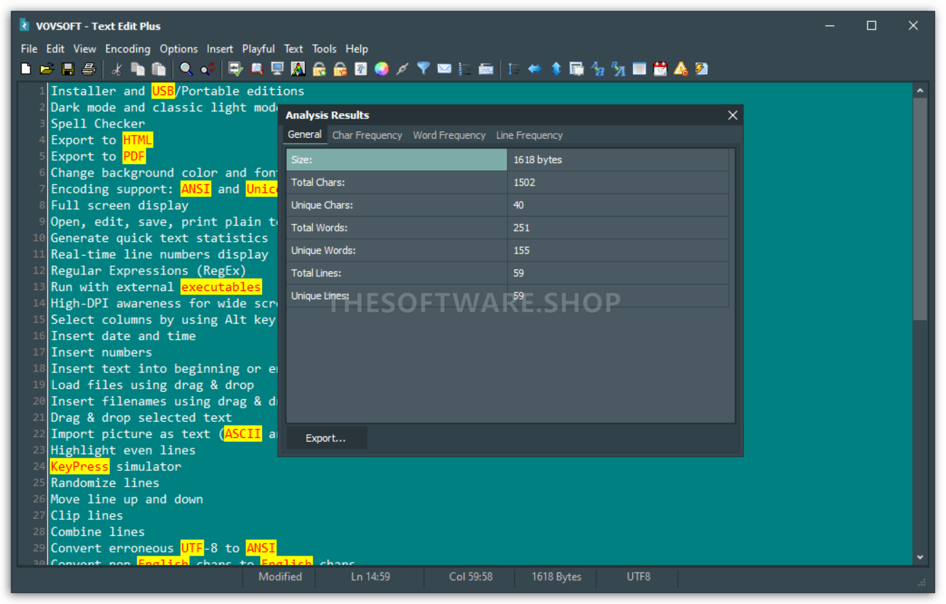
Task: Select the Total Lines row
Action: [508, 273]
